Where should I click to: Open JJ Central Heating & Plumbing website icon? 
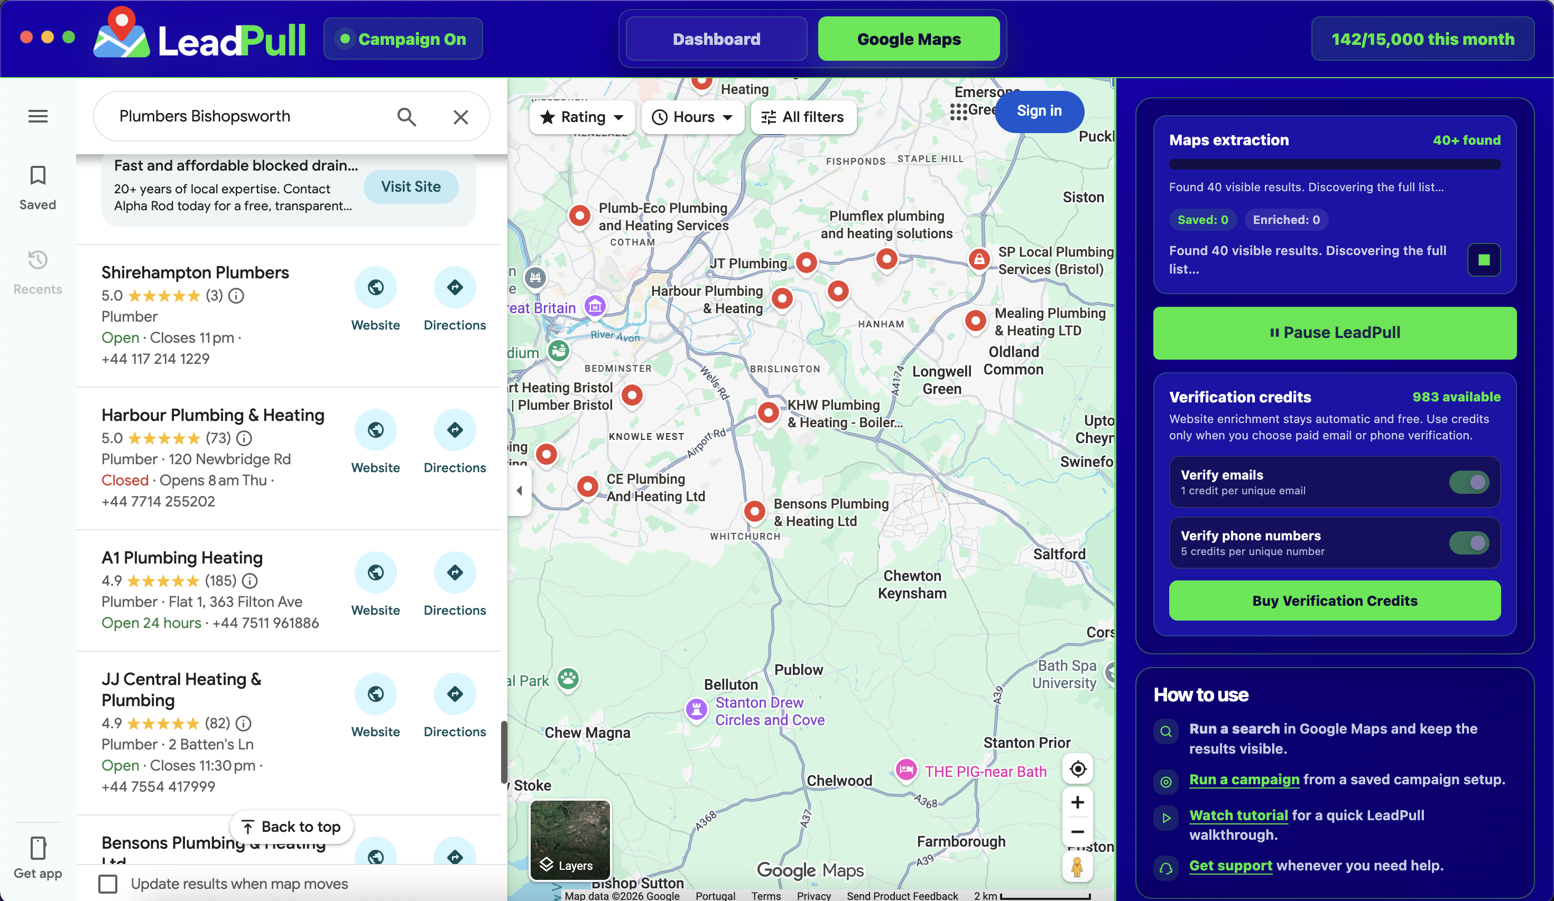click(x=375, y=694)
